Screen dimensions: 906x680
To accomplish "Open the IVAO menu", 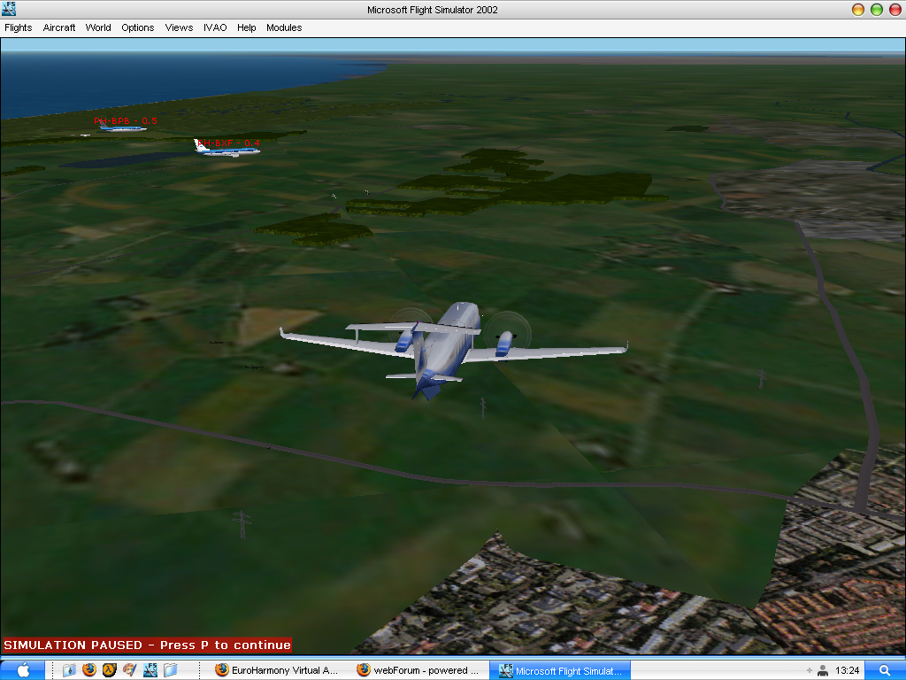I will 215,27.
